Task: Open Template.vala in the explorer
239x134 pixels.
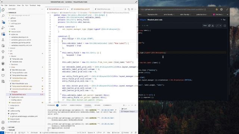Action: [x=18, y=59]
